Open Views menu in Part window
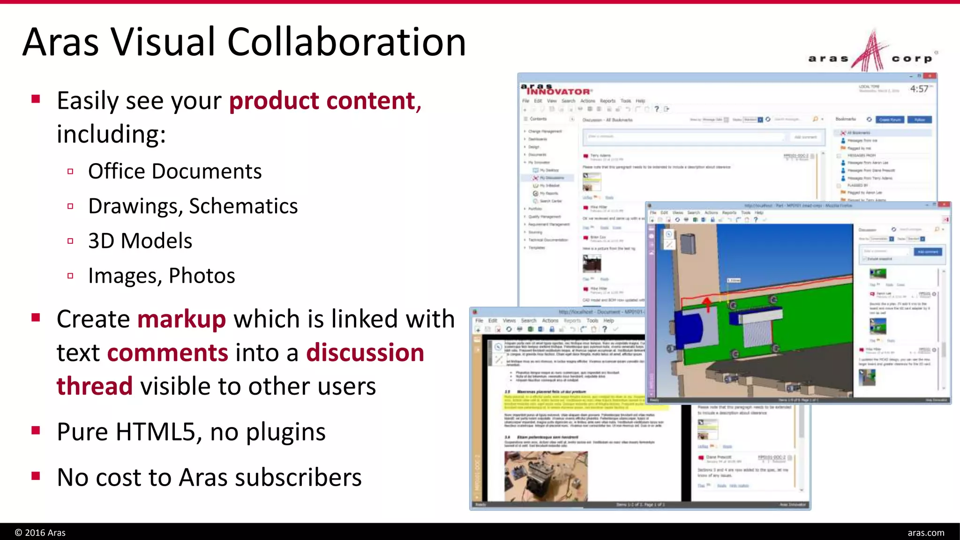Image resolution: width=960 pixels, height=540 pixels. click(x=678, y=212)
